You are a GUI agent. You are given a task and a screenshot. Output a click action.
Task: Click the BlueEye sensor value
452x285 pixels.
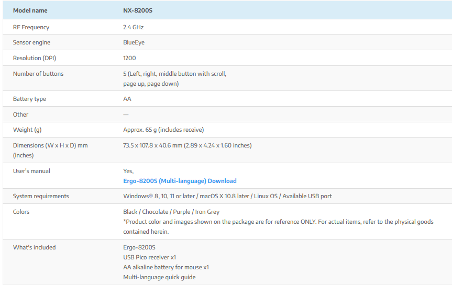click(134, 42)
